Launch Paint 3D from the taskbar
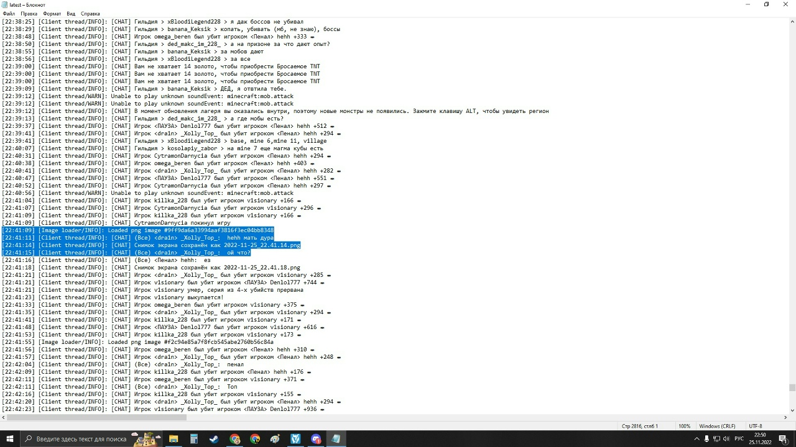This screenshot has width=796, height=447. (275, 438)
